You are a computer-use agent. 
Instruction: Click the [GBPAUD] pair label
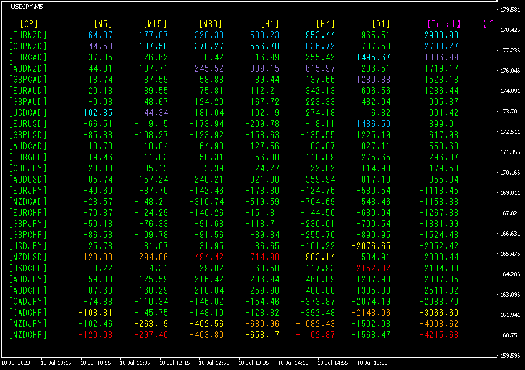pos(28,102)
